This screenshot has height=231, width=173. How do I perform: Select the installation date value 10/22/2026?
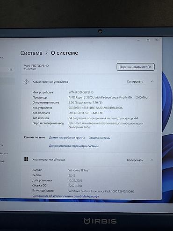click(75, 180)
